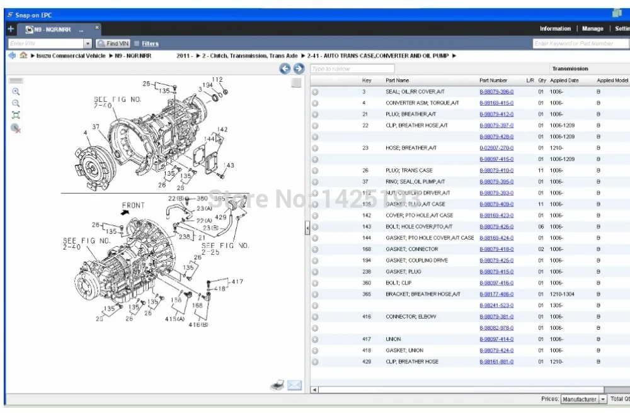Print the diagram

(x=277, y=386)
